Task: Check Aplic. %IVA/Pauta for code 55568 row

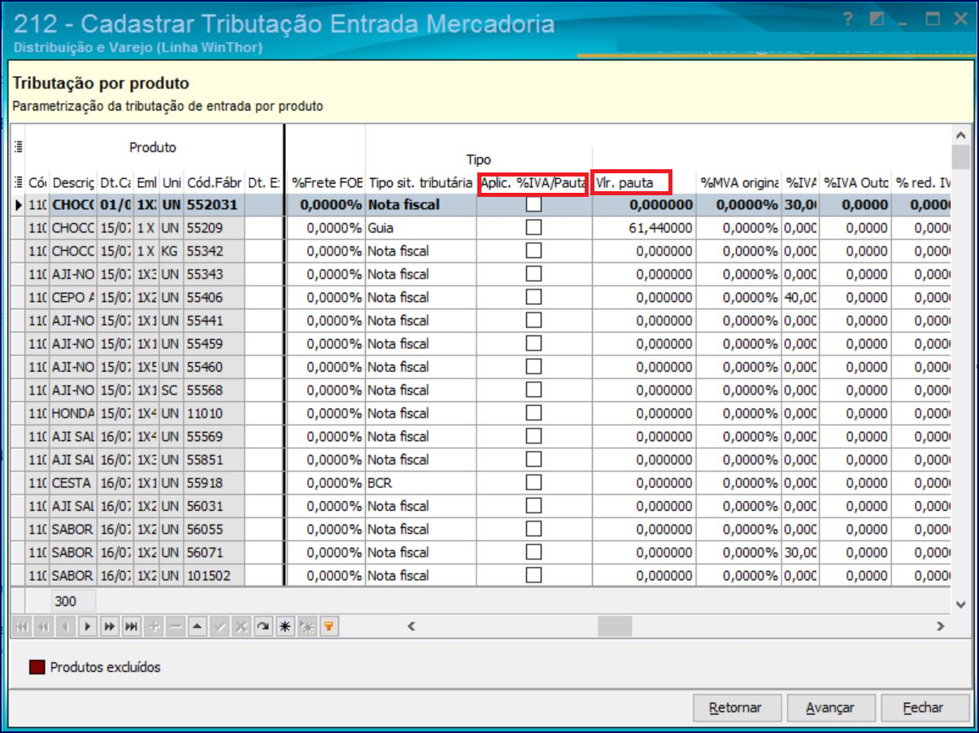Action: pyautogui.click(x=533, y=390)
